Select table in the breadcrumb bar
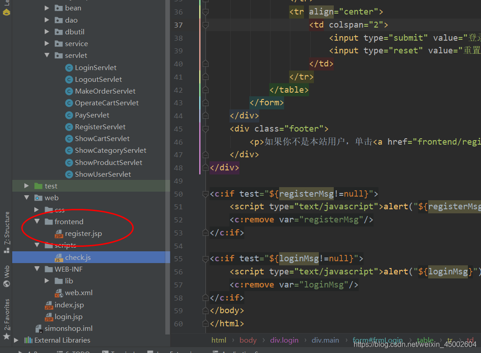Screen dimensions: 481x353 425,340
